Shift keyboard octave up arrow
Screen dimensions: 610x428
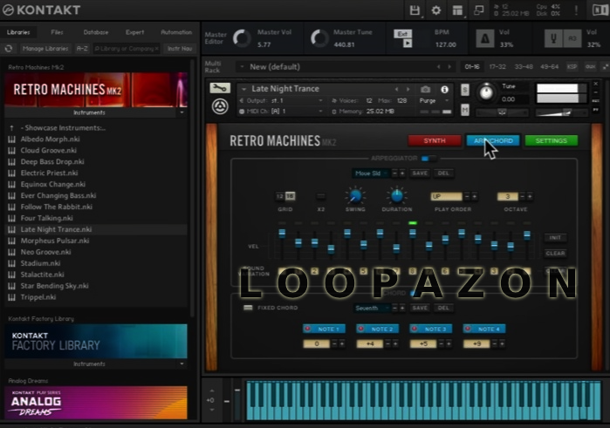click(212, 391)
